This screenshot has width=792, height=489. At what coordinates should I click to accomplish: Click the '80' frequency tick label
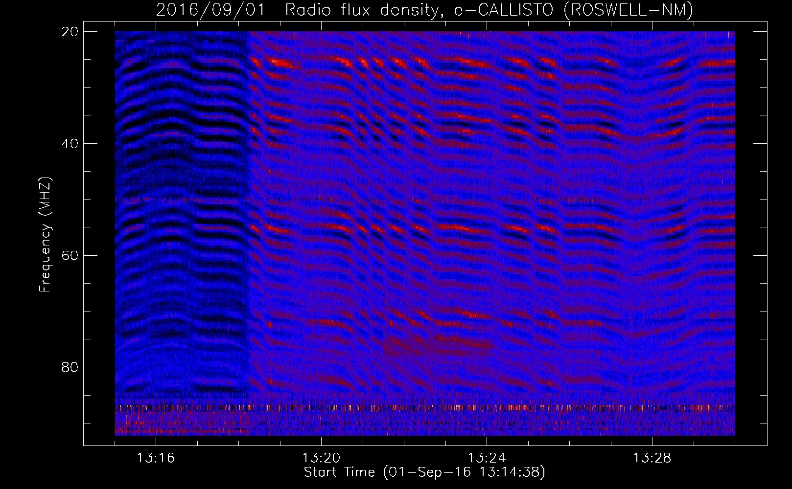click(70, 367)
